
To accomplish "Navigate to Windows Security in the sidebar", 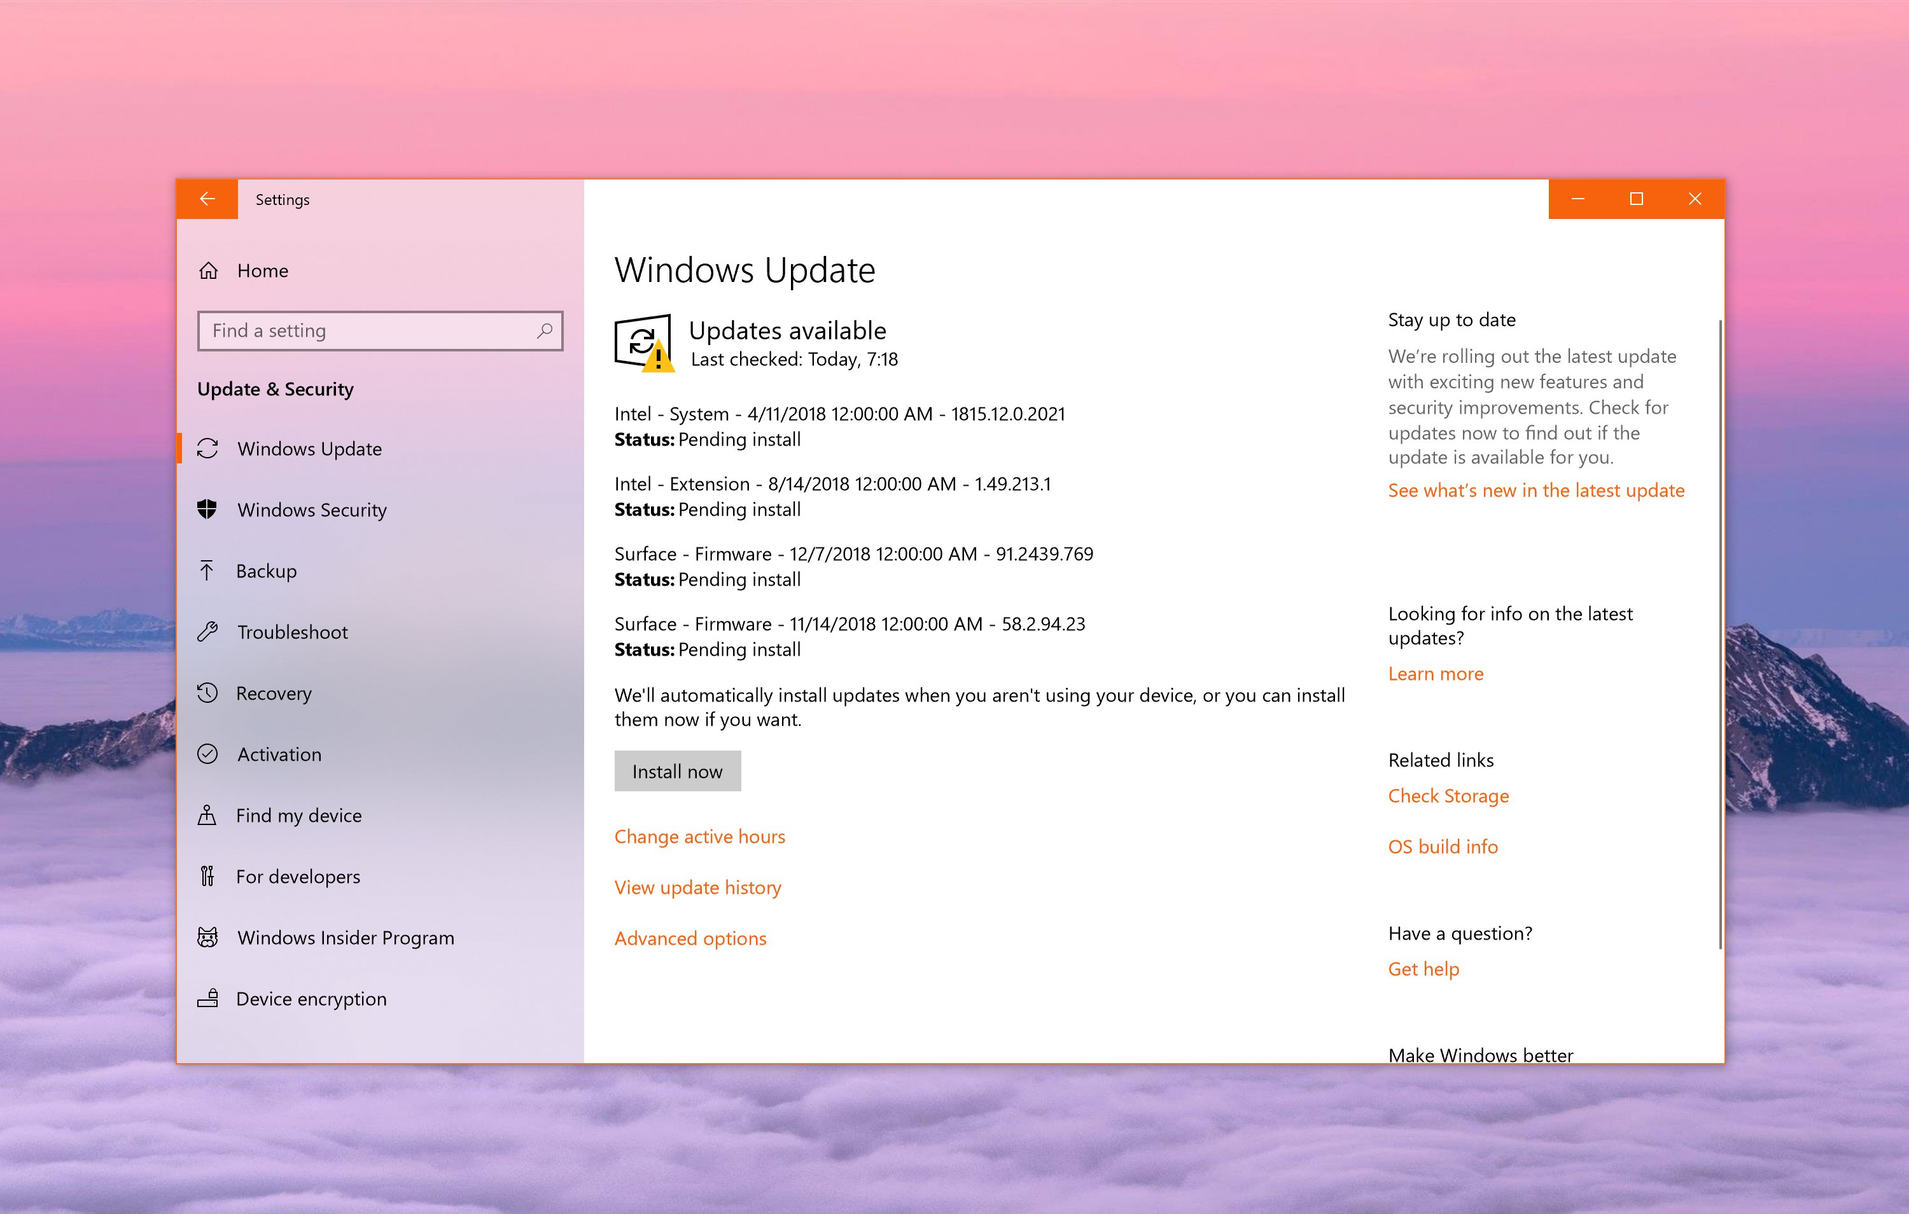I will (x=311, y=510).
